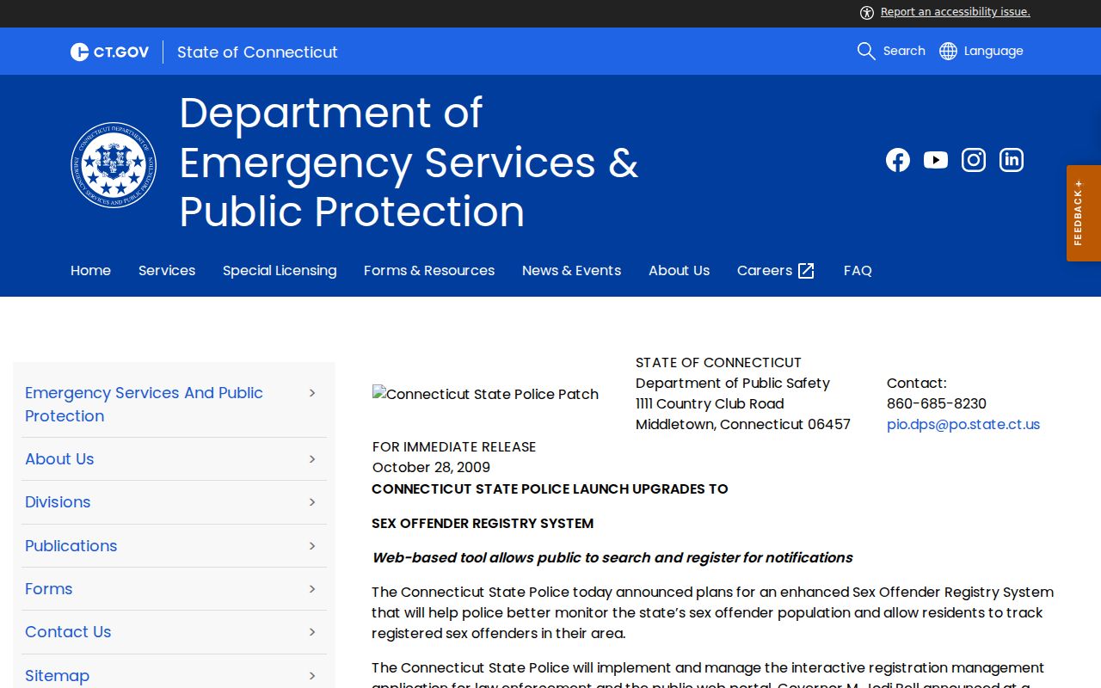
Task: Click the Connecticut State Police Patch image
Action: tap(485, 394)
